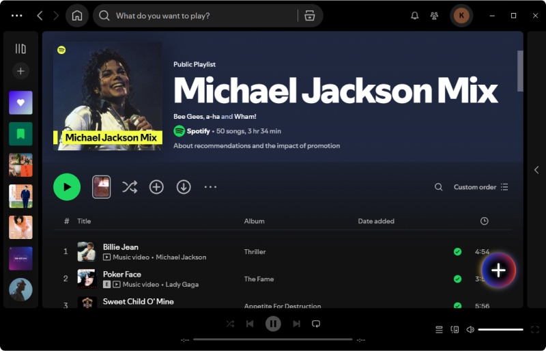
Task: Go back with the left arrow
Action: pyautogui.click(x=40, y=16)
